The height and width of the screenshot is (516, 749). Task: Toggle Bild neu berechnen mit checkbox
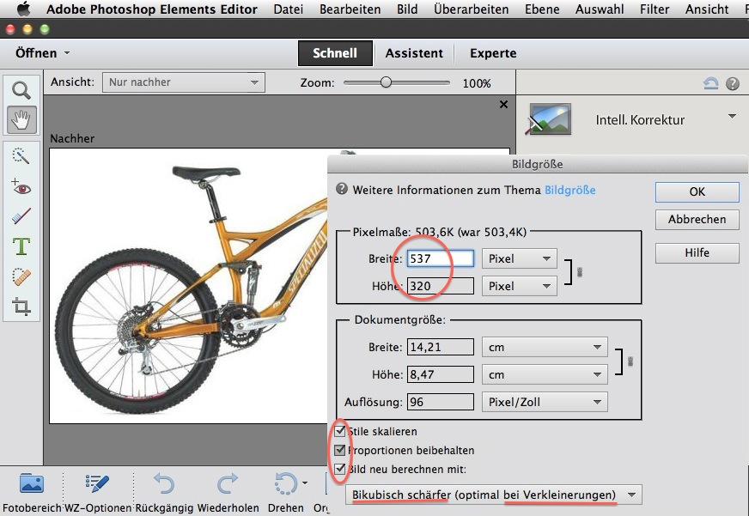point(339,469)
